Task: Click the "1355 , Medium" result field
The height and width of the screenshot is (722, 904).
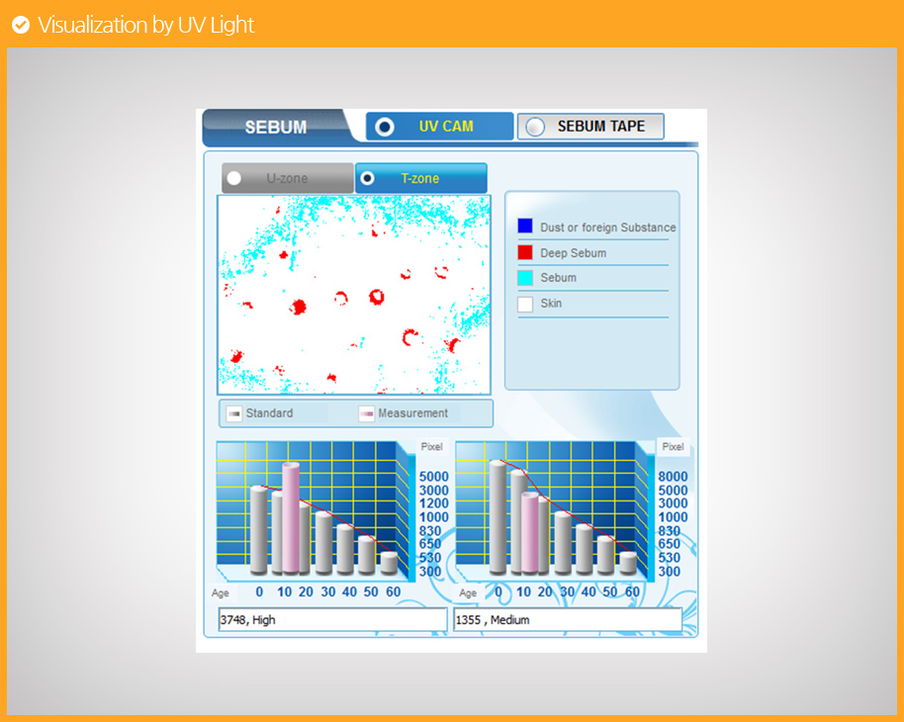Action: pyautogui.click(x=567, y=620)
